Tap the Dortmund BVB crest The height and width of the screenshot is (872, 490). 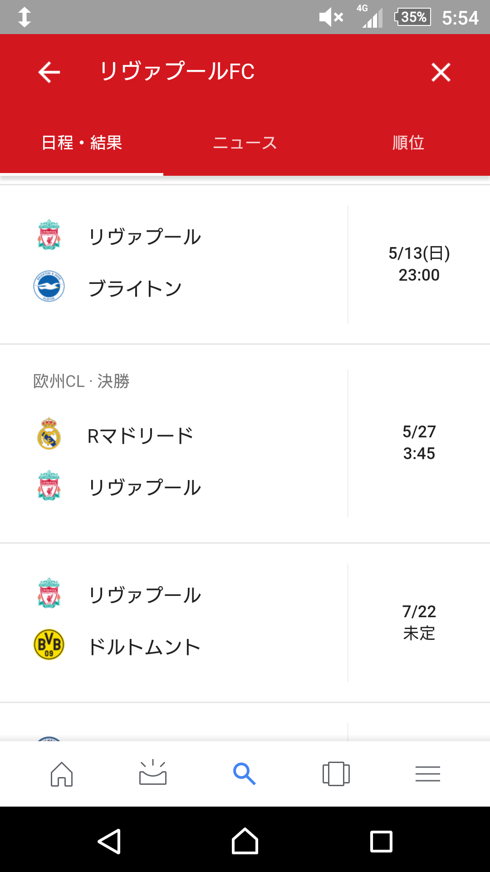(x=49, y=644)
